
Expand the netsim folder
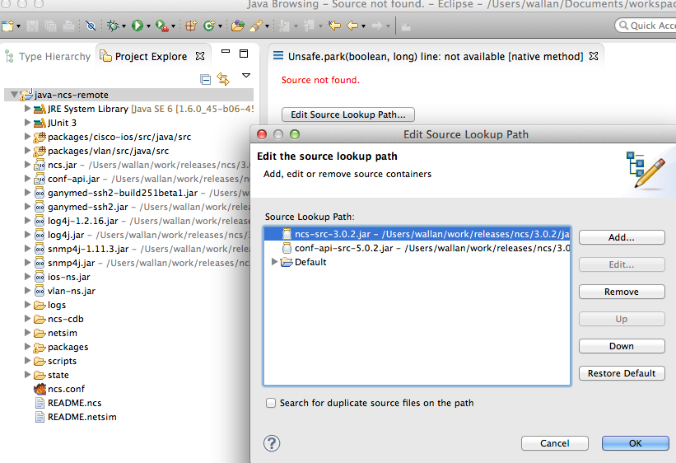tap(27, 333)
